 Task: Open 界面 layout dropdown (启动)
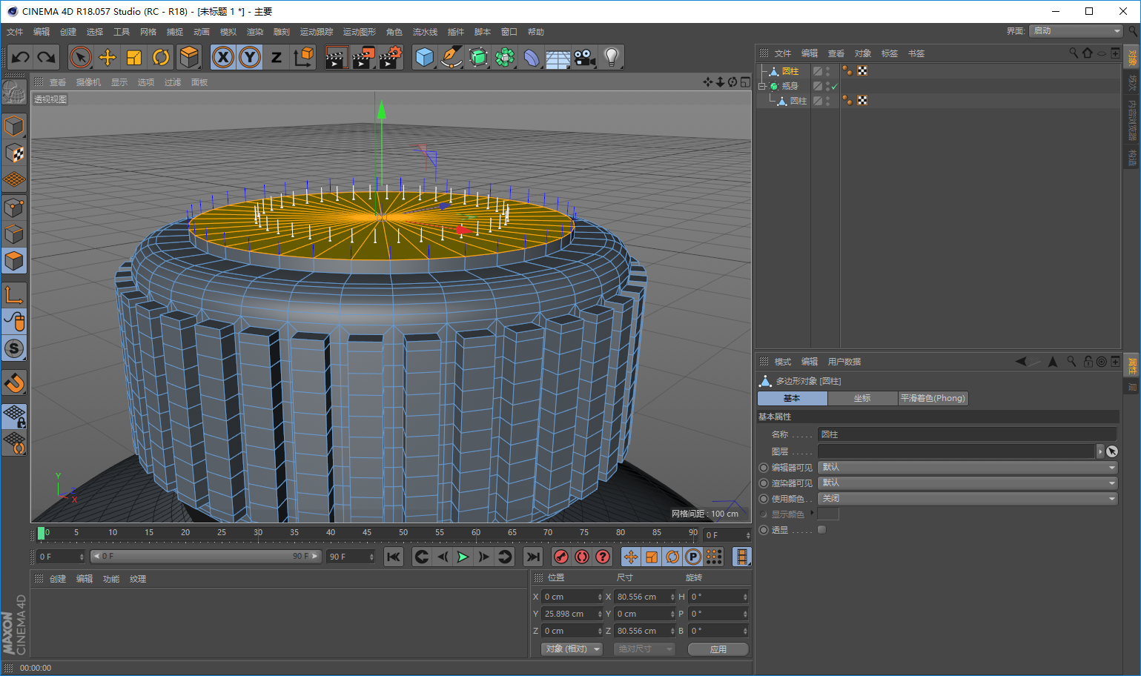[x=1076, y=30]
